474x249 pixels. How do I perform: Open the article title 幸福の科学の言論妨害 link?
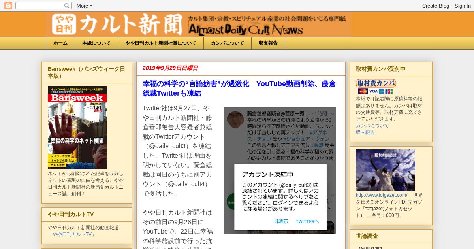(239, 89)
